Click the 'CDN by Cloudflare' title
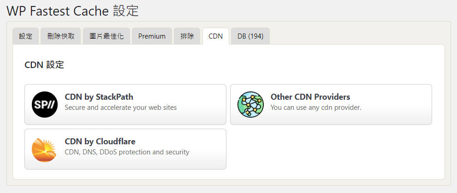 pyautogui.click(x=100, y=142)
